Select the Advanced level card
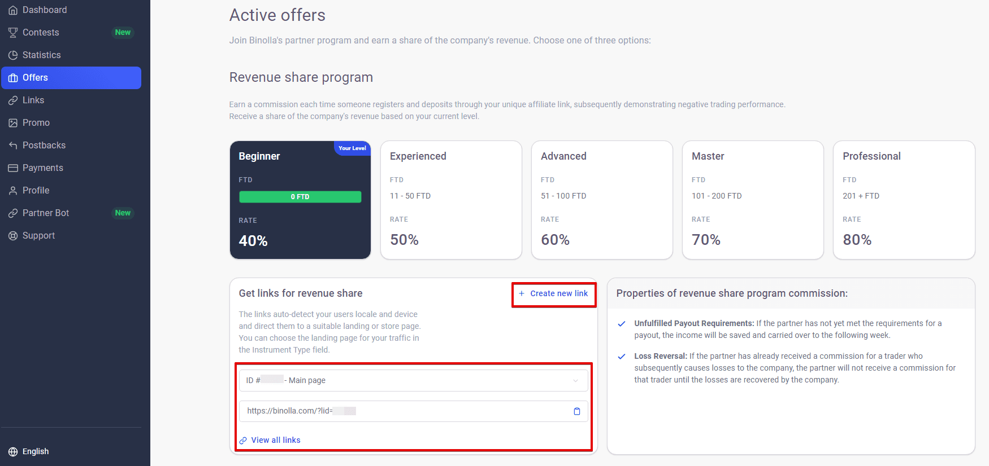This screenshot has width=989, height=466. click(x=602, y=200)
